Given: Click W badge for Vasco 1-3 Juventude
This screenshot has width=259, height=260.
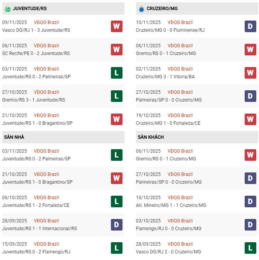Looking at the screenshot, I should (x=116, y=26).
